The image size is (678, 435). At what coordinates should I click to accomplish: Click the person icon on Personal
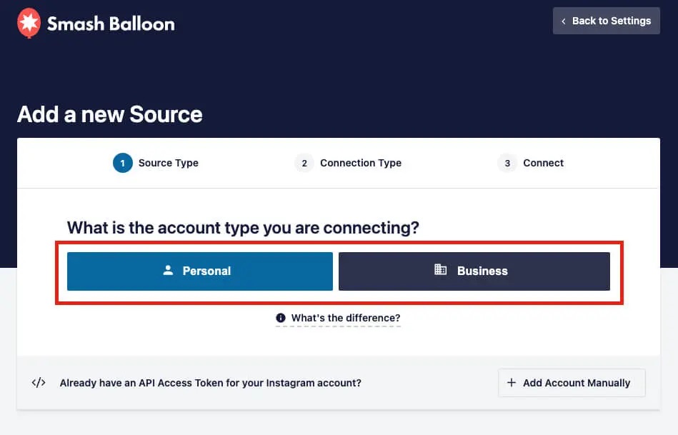[x=168, y=270]
